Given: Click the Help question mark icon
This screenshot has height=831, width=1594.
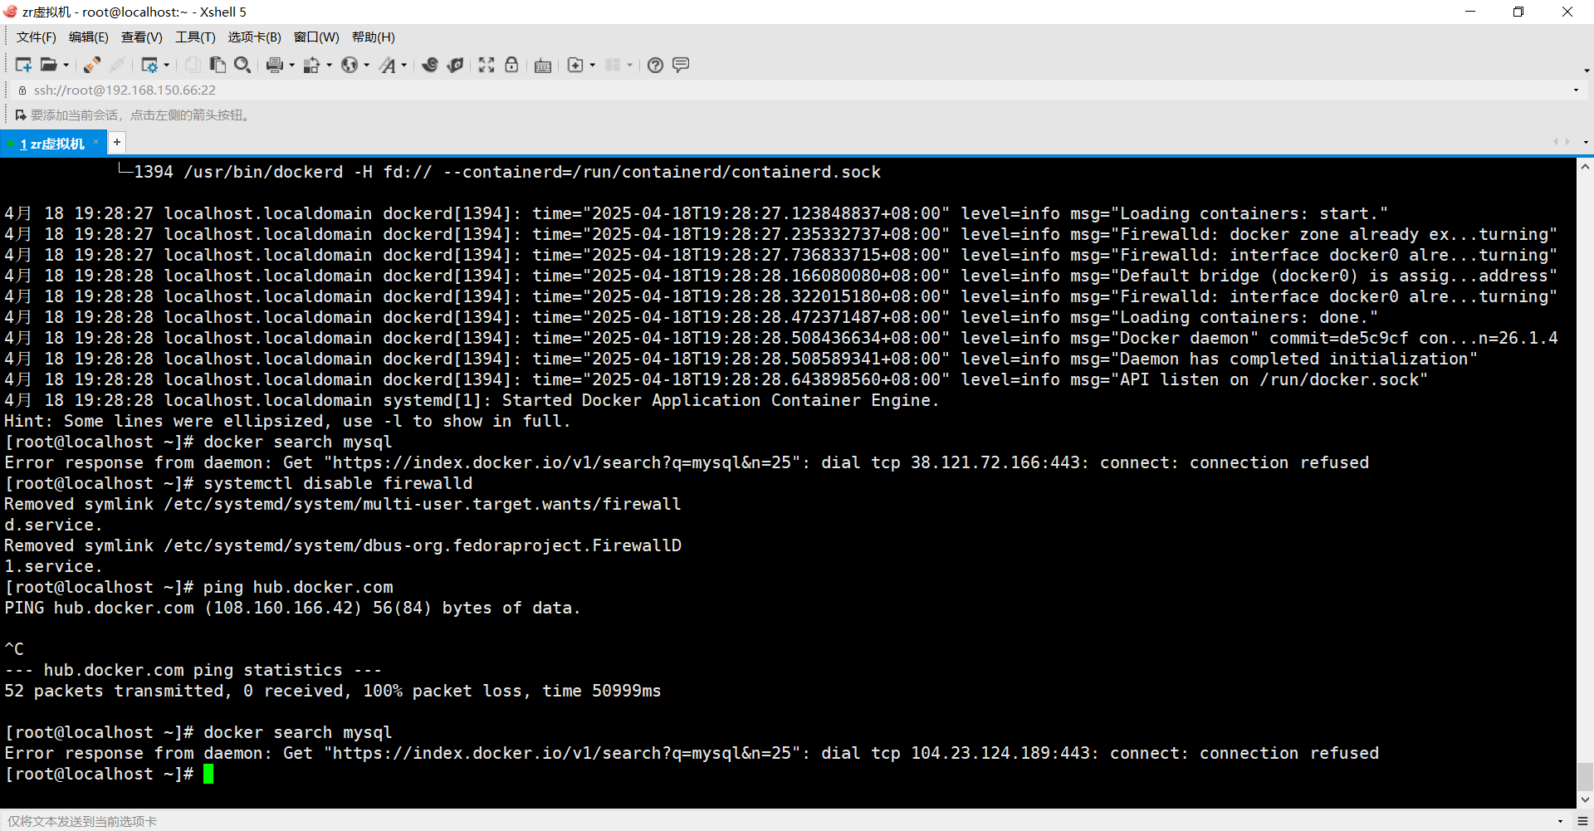Looking at the screenshot, I should coord(655,65).
